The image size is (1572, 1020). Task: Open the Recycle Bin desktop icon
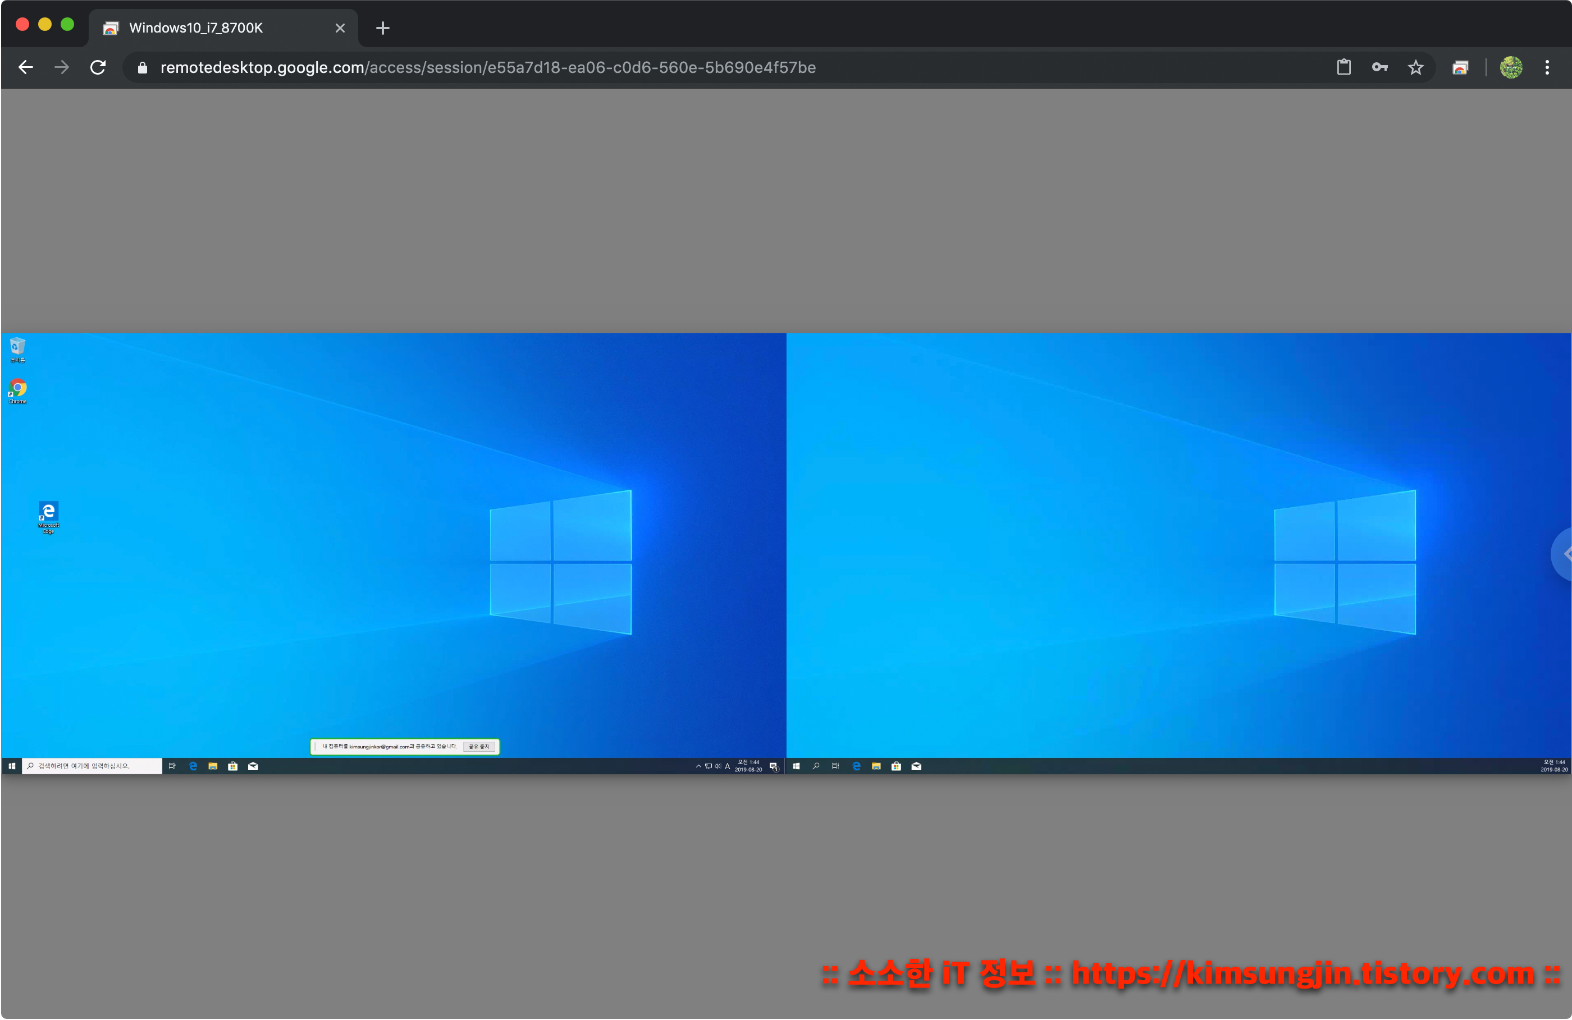click(x=17, y=348)
